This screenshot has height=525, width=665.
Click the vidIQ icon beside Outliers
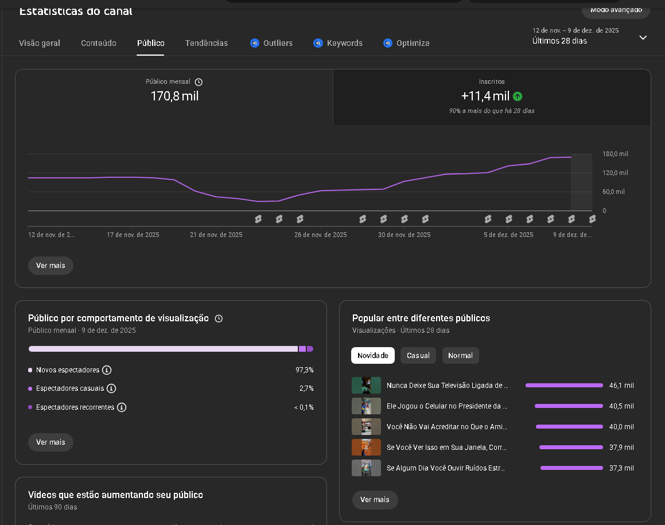255,43
